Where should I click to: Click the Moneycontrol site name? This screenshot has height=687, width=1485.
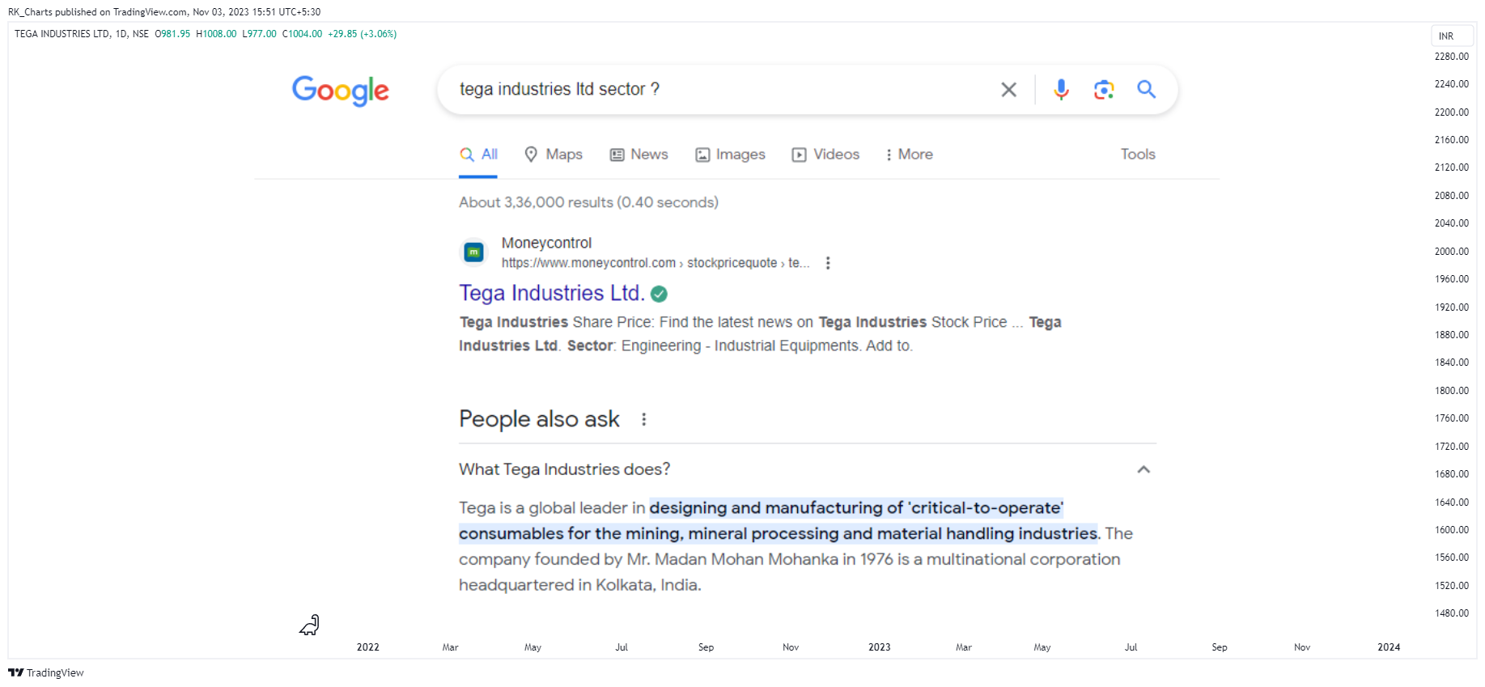click(546, 243)
